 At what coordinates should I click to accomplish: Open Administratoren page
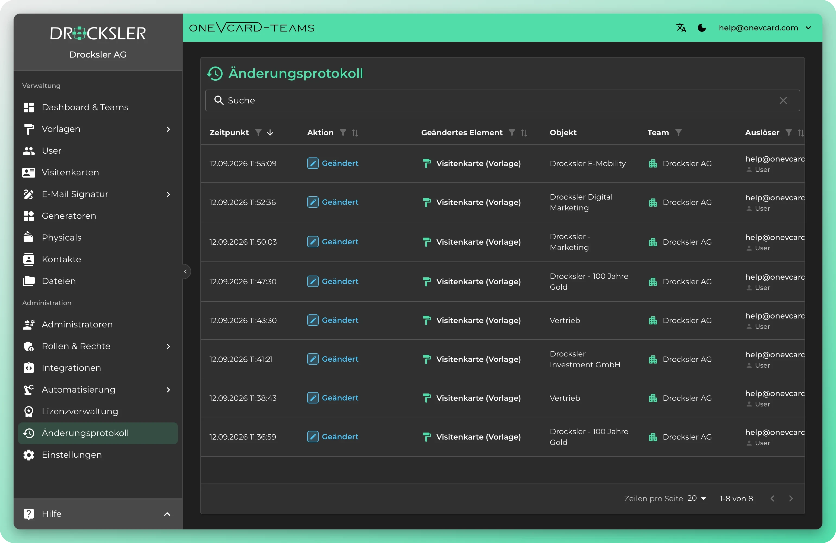coord(98,324)
